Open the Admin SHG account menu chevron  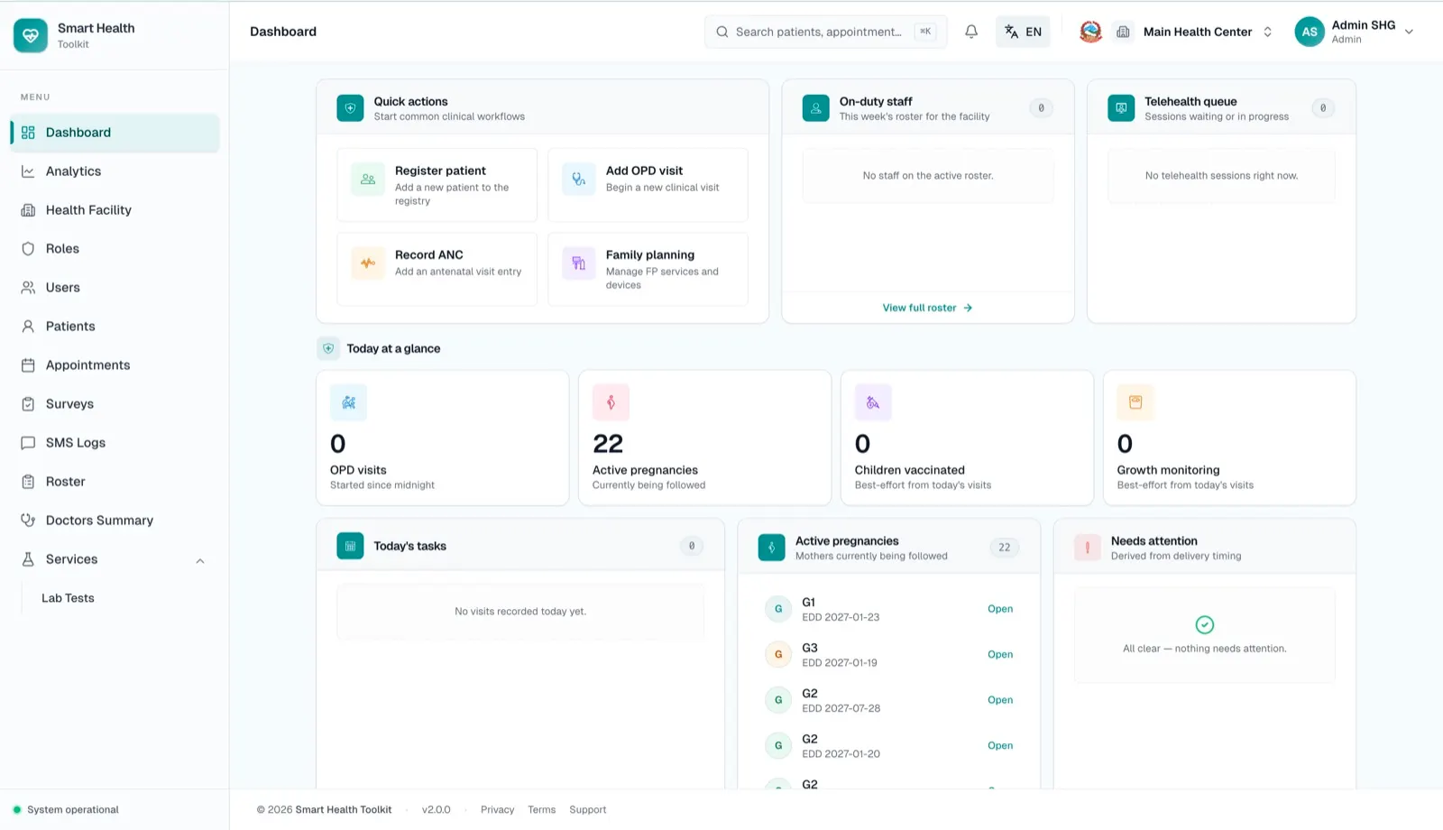point(1409,32)
